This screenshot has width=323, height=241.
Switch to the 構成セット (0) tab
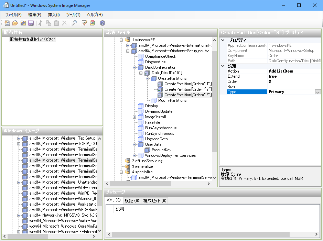click(x=155, y=200)
